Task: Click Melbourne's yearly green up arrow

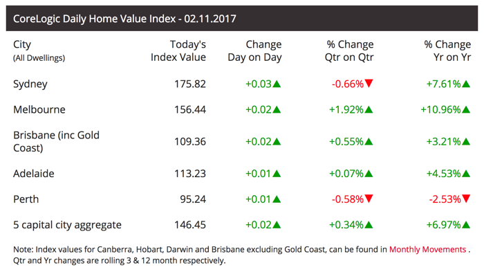Action: click(466, 109)
